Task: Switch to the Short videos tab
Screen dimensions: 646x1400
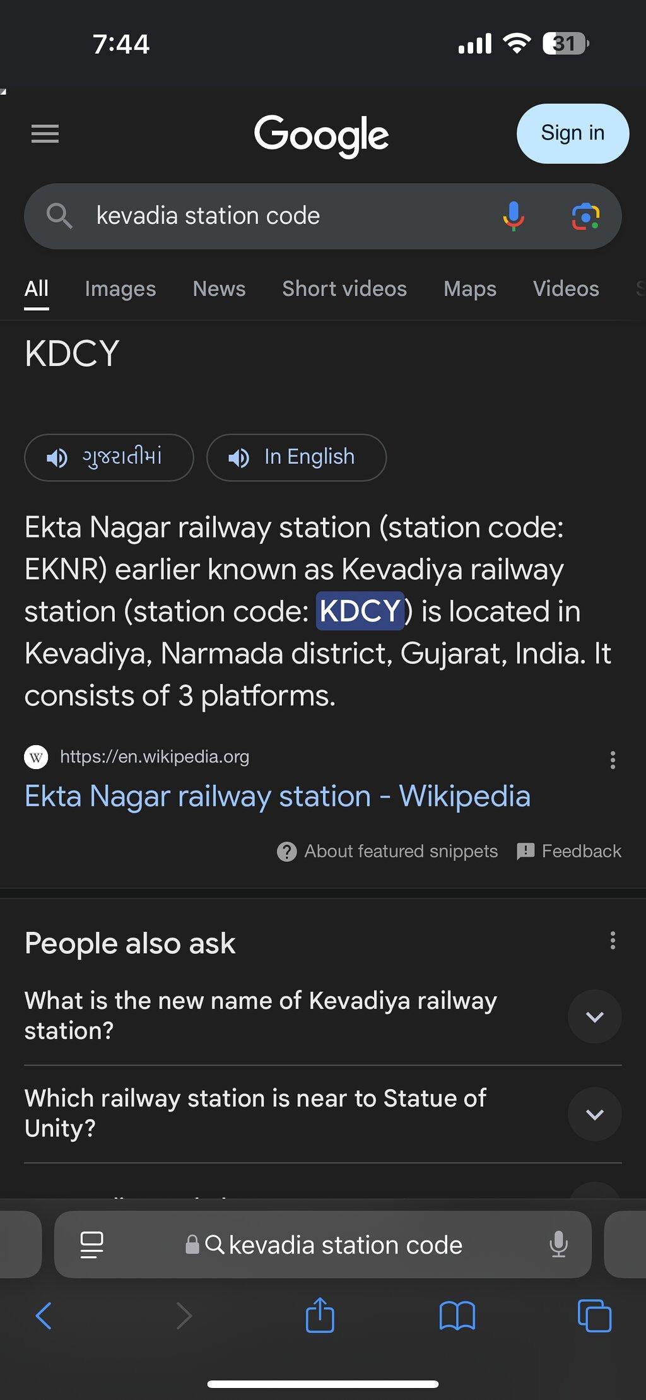Action: (x=344, y=289)
